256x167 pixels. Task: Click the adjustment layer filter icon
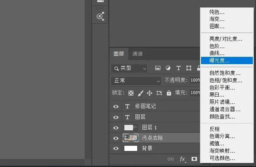[x=168, y=68]
